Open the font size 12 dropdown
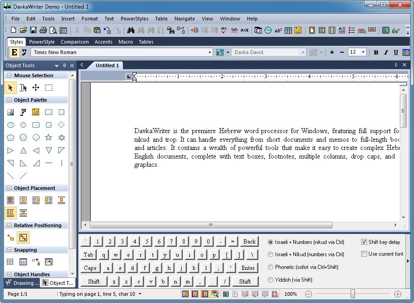 pyautogui.click(x=363, y=52)
